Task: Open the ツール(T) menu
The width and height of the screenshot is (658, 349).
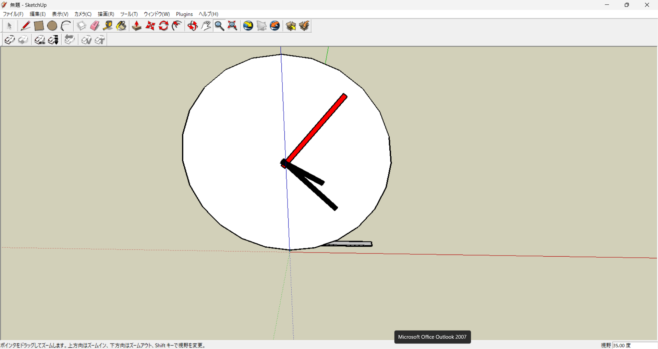Action: click(129, 14)
